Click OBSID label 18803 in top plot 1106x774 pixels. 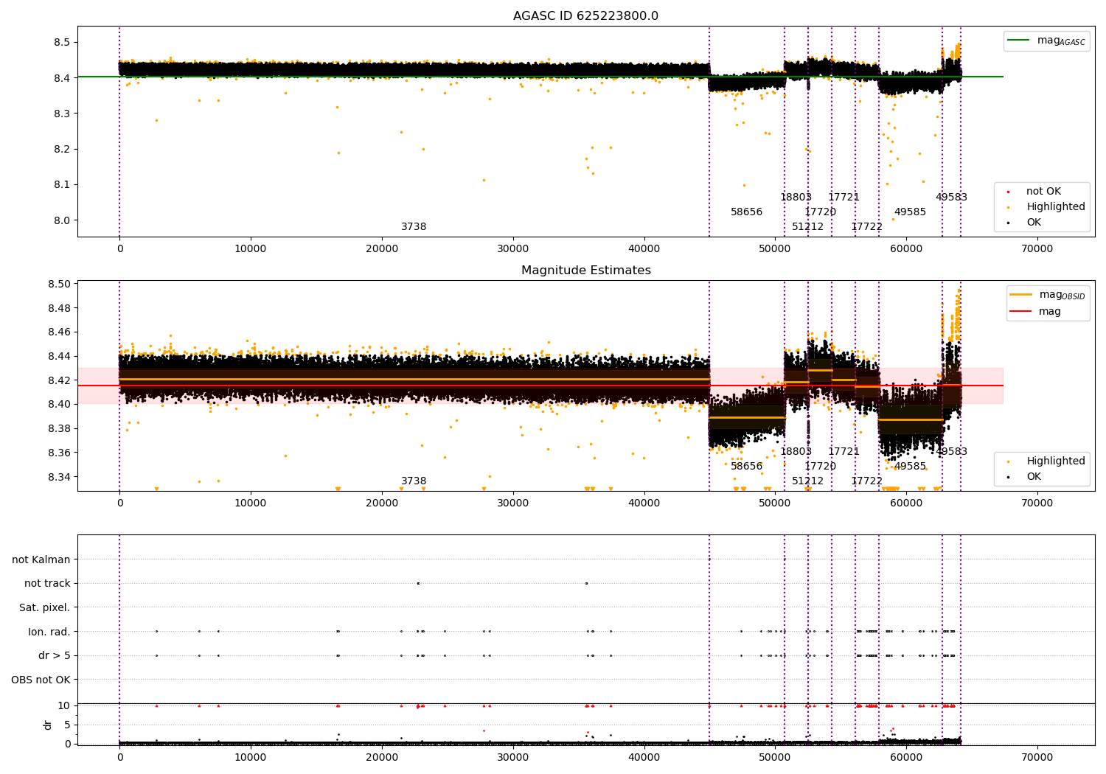coord(796,198)
